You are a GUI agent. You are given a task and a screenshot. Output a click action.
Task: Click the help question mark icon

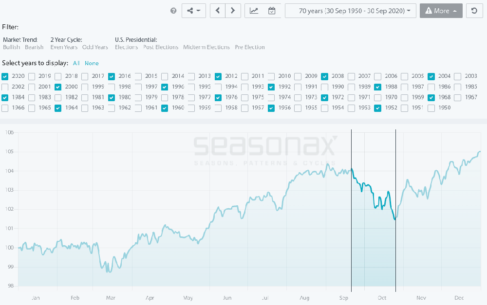[x=173, y=11]
